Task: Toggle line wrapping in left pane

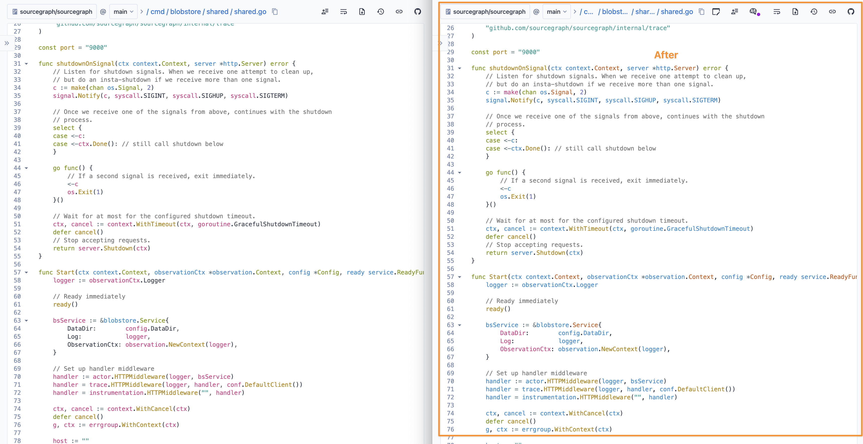Action: click(343, 12)
